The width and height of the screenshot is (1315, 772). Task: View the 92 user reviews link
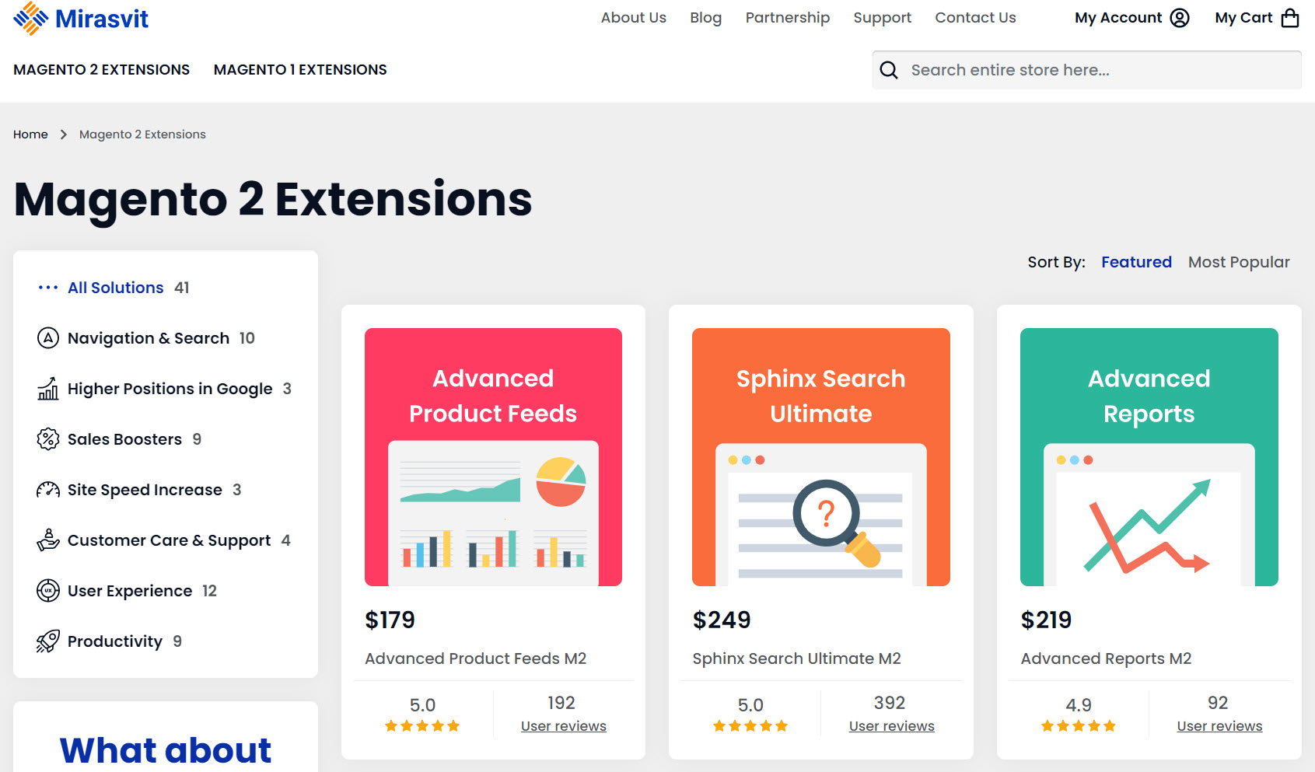1220,726
